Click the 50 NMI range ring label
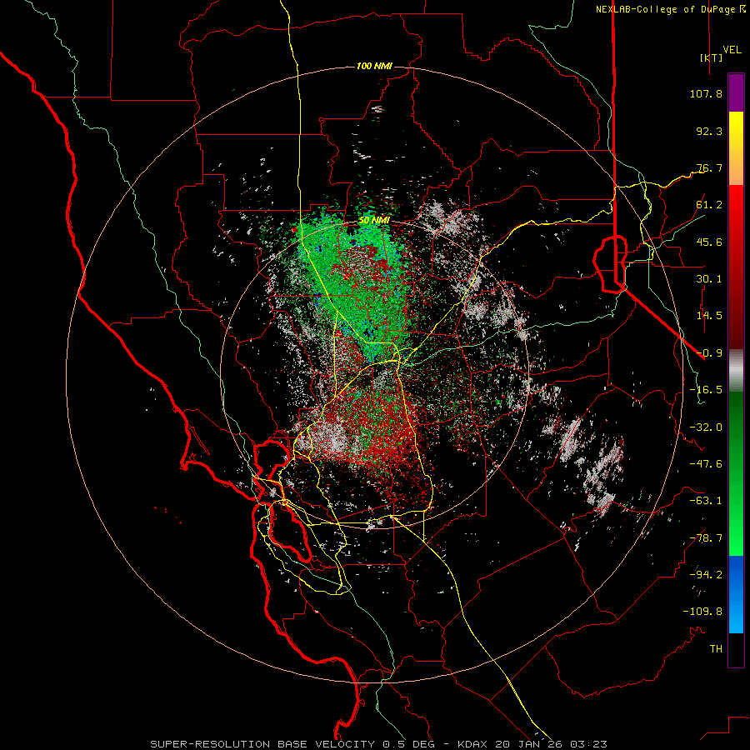This screenshot has width=750, height=750. 374,221
